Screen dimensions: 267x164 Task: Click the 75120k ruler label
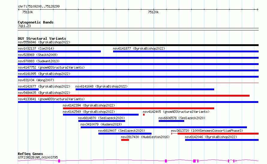(x=153, y=12)
